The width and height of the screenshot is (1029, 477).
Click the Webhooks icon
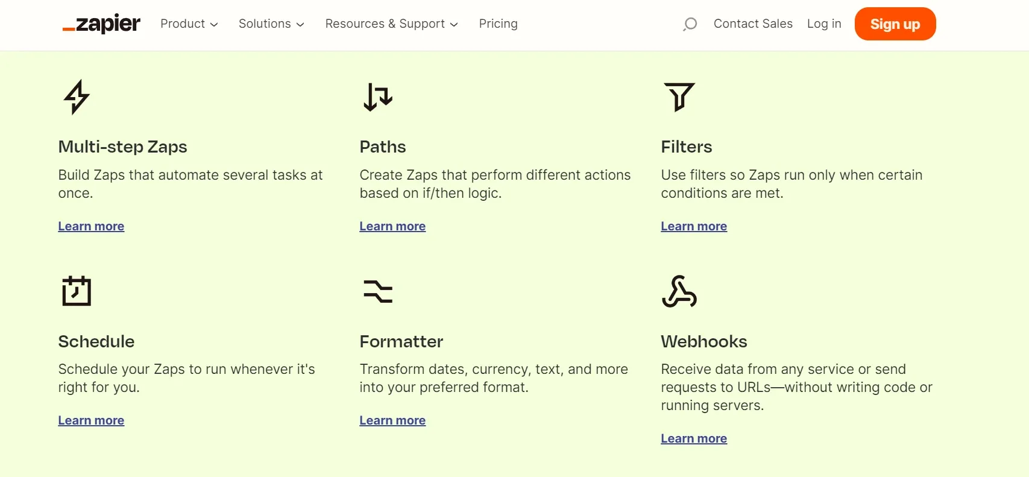[679, 291]
